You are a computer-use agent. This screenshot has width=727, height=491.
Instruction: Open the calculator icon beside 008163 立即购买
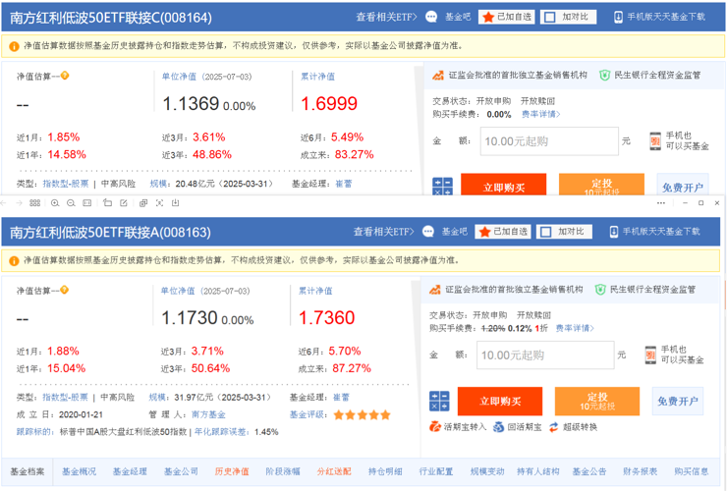439,401
